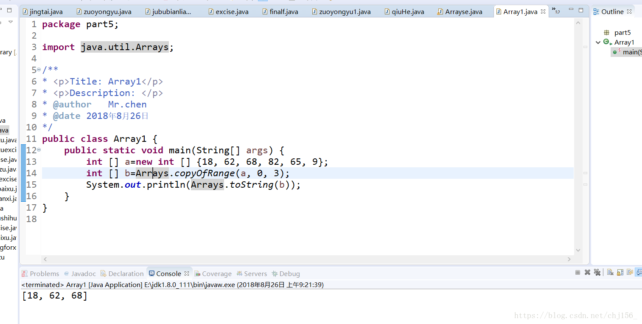This screenshot has height=324, width=642.
Task: Click the Terminate button in Console toolbar
Action: 578,272
